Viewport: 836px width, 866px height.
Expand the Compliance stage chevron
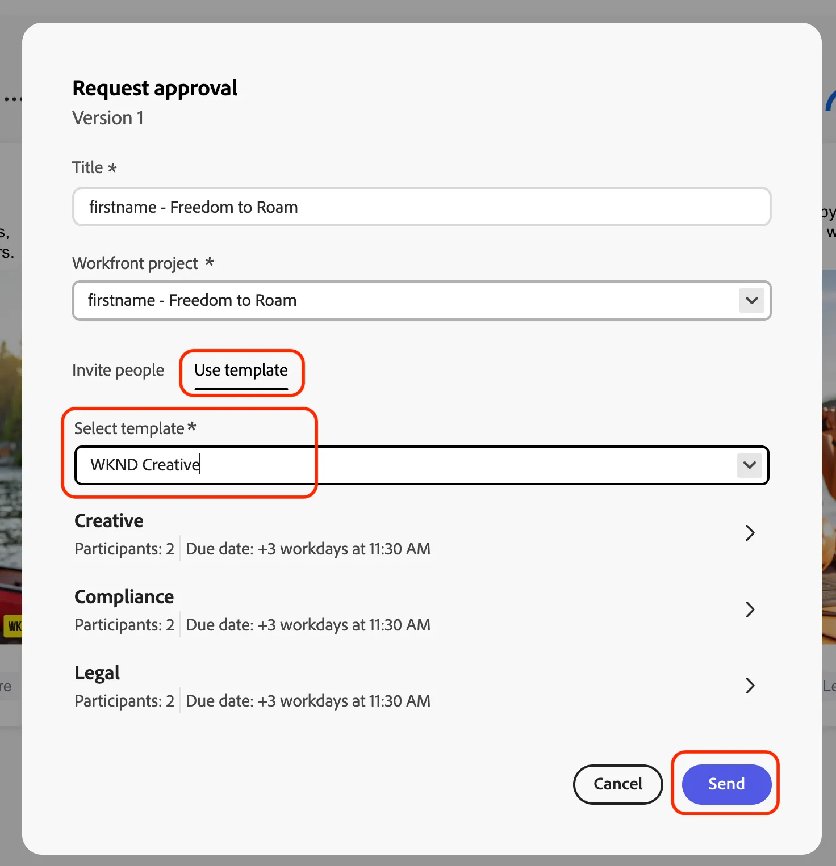[x=750, y=609]
